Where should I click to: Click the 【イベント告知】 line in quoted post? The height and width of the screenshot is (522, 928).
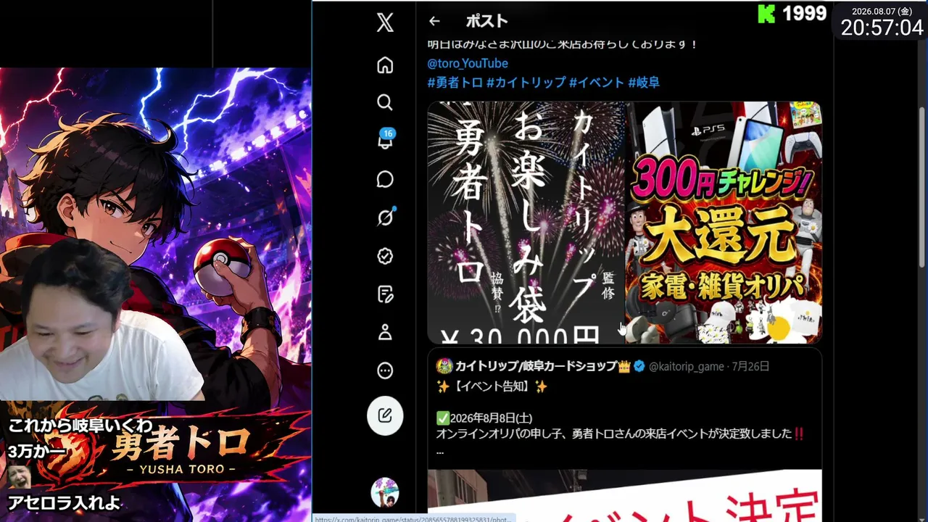pos(492,387)
